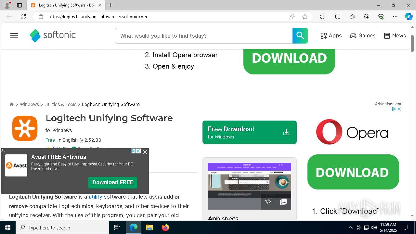Open the Games section

click(363, 36)
